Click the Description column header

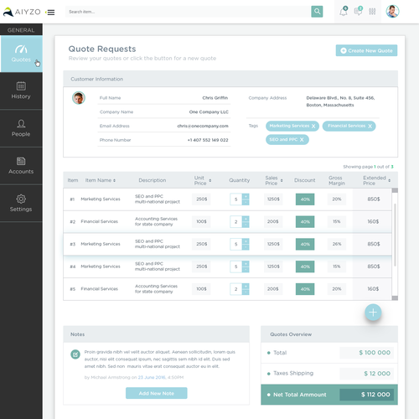[153, 180]
